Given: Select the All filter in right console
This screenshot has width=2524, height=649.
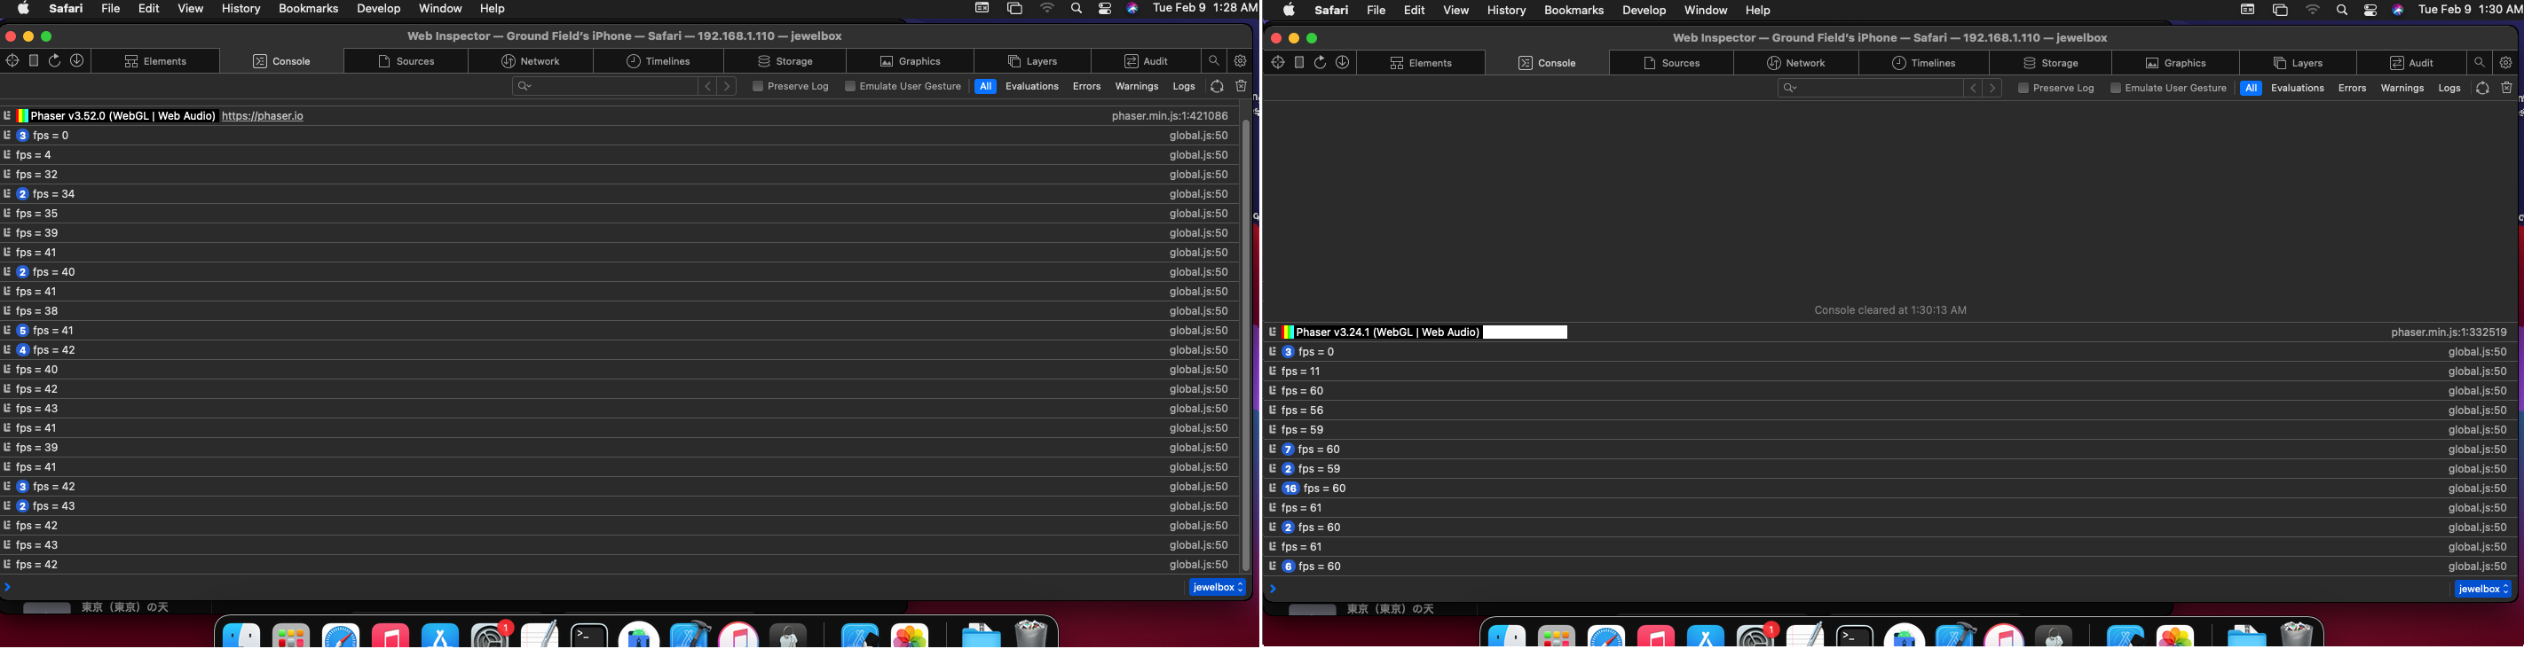Looking at the screenshot, I should coord(2252,88).
